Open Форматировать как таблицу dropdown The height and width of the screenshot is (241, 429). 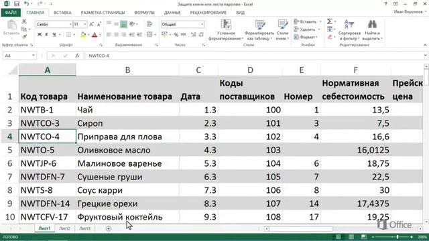[x=259, y=30]
